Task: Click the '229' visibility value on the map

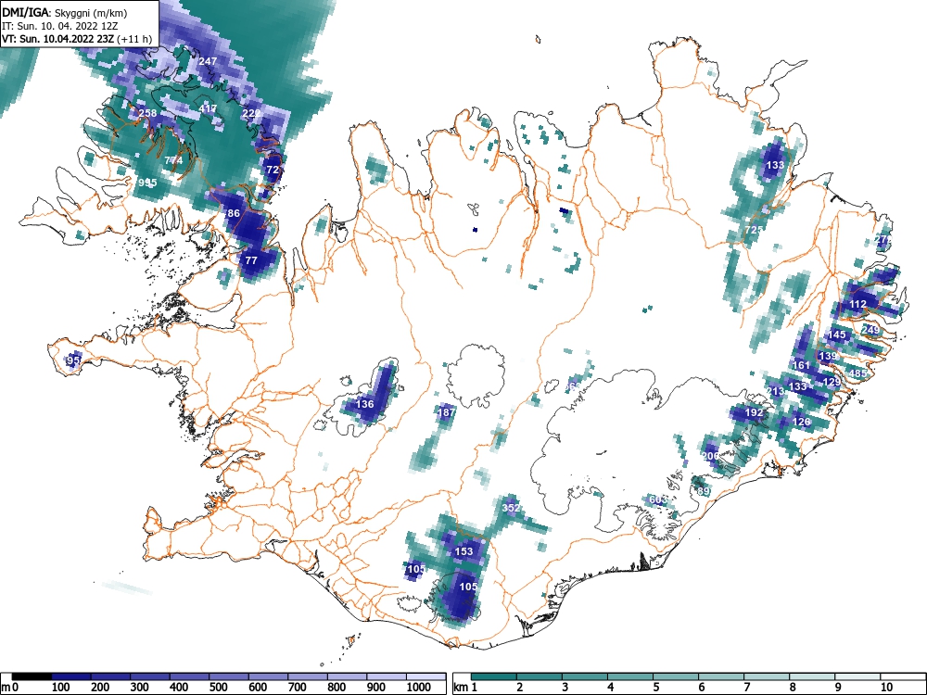Action: tap(251, 113)
